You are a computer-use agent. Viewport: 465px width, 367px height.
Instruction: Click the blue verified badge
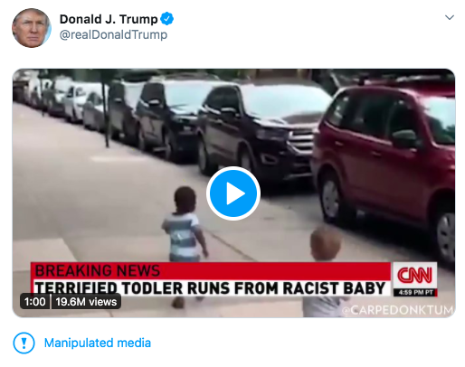coord(166,19)
